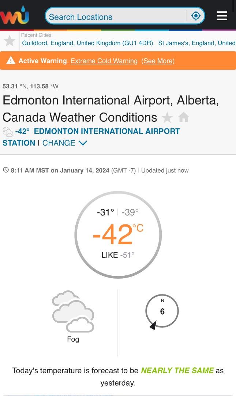This screenshot has height=396, width=236.
Task: Click the -42°C temperature circle gauge
Action: click(118, 235)
